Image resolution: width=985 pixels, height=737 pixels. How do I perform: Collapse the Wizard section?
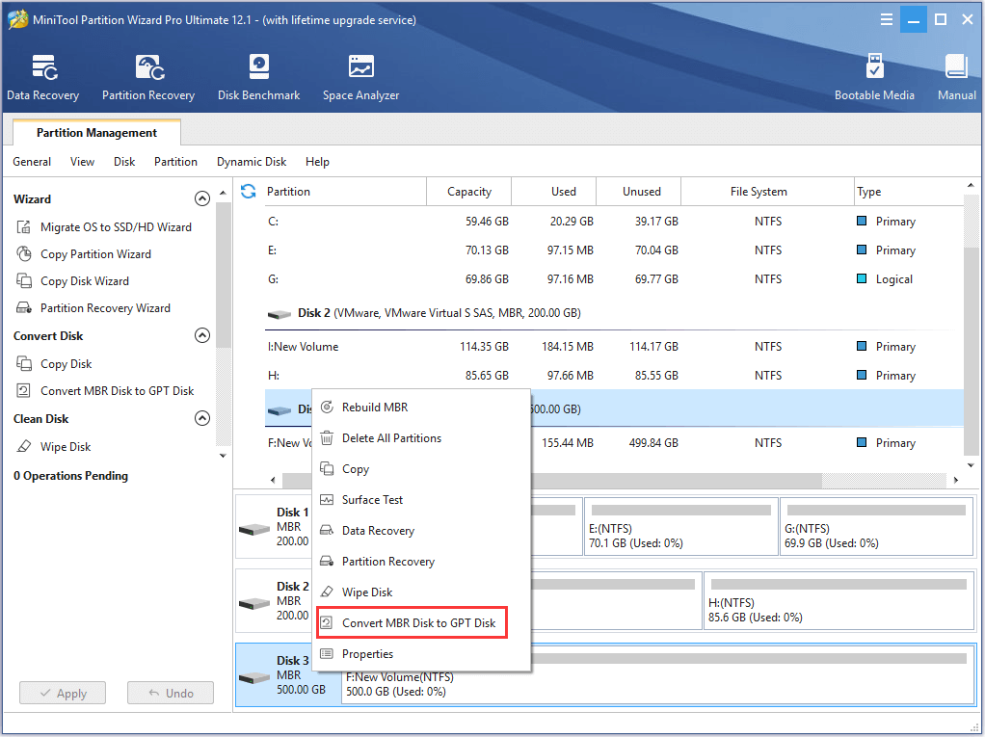(202, 198)
